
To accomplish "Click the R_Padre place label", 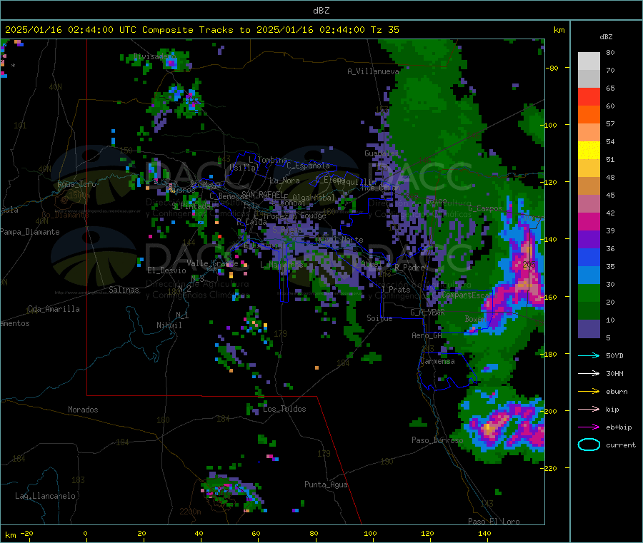I will 409,268.
